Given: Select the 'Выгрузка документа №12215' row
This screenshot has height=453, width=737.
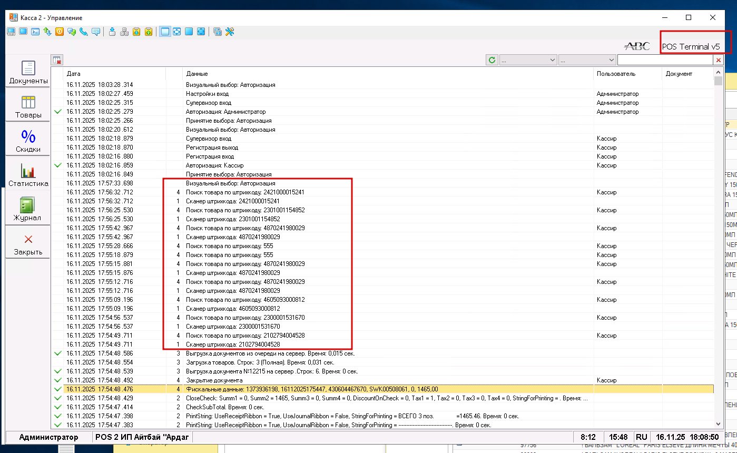Looking at the screenshot, I should [x=383, y=371].
